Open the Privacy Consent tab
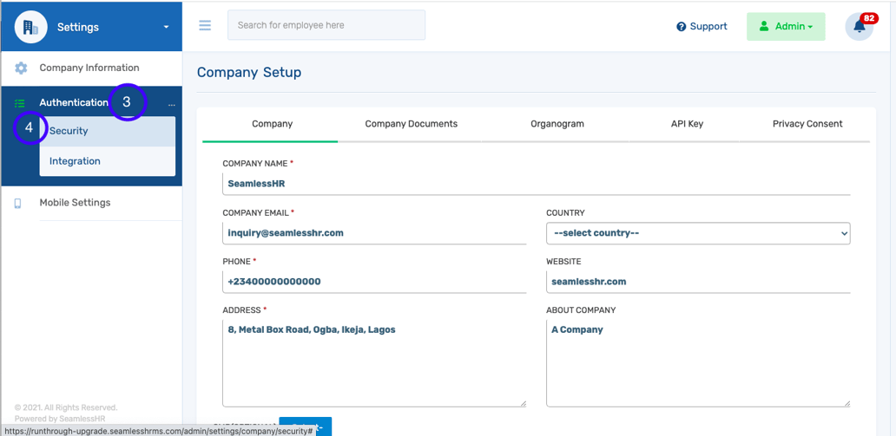Screen dimensions: 896x436 click(x=807, y=124)
